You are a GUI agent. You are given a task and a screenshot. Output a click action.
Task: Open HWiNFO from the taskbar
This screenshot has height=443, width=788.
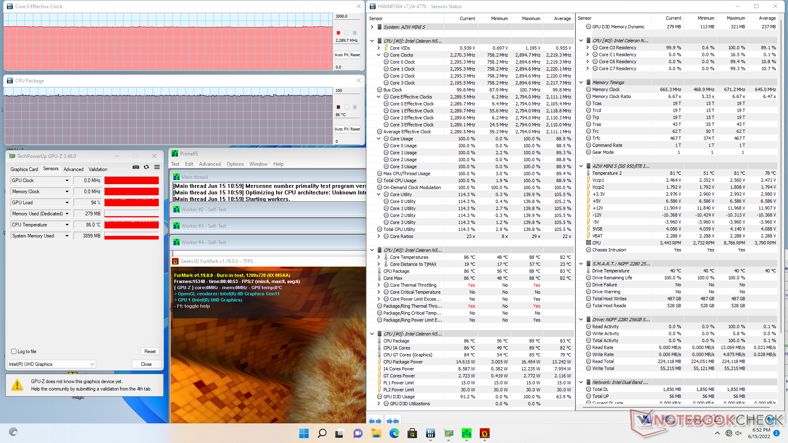431,433
